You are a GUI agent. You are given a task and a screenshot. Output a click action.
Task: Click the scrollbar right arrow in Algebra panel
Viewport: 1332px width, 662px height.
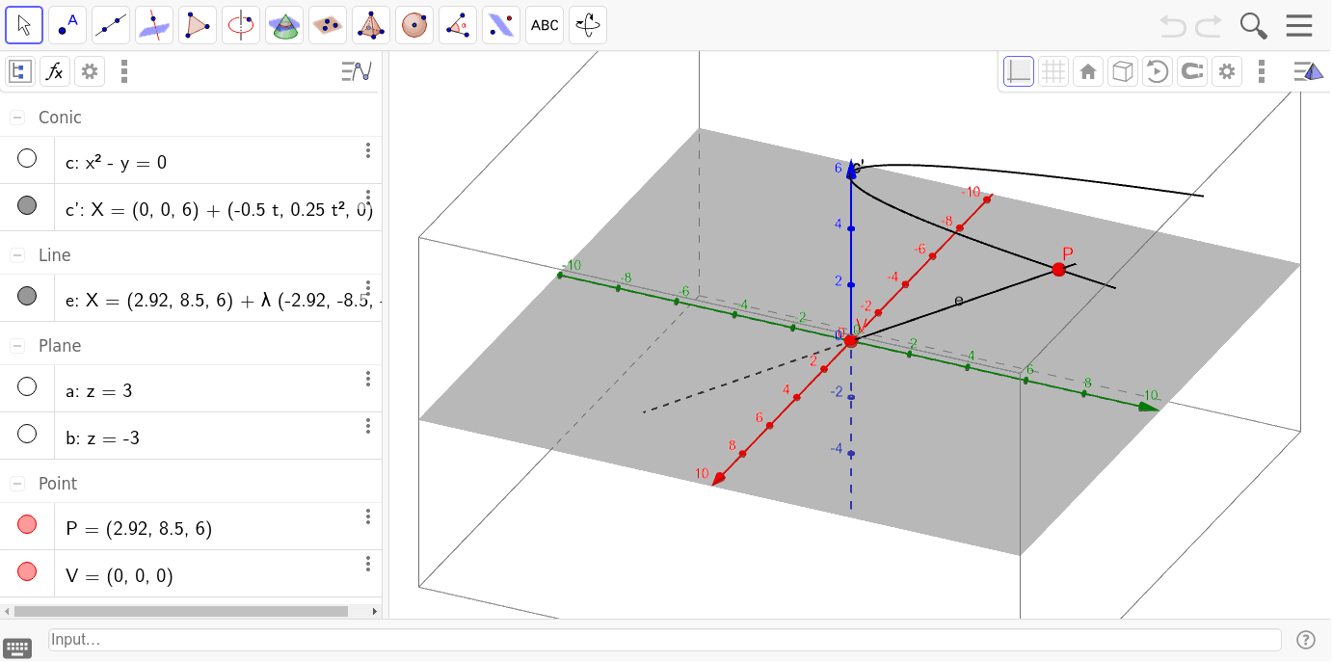(376, 611)
